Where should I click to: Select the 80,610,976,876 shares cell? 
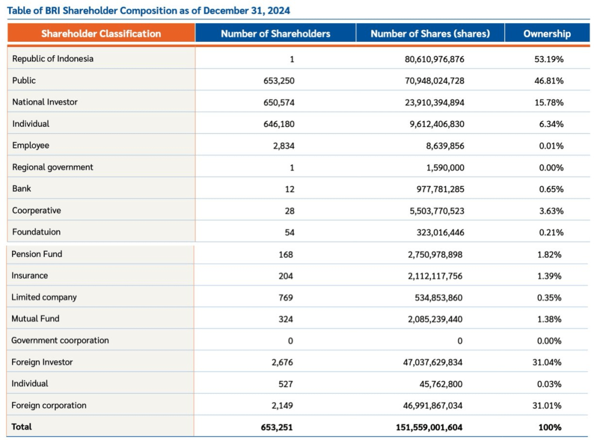click(434, 59)
